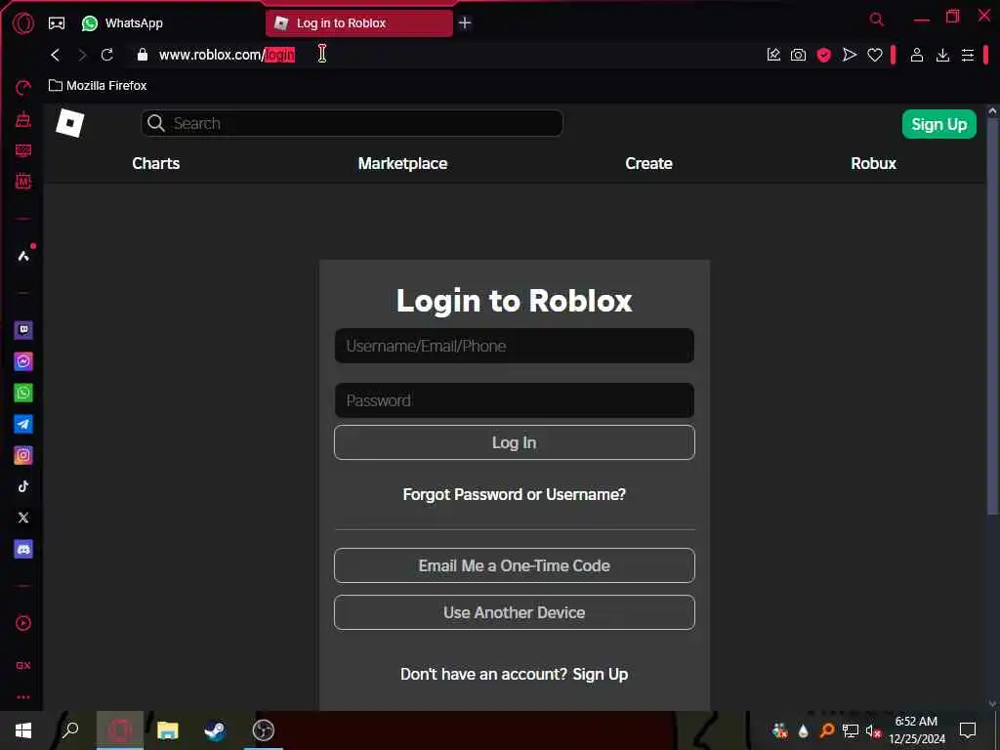Viewport: 1000px width, 750px height.
Task: Open the network tray icon
Action: pyautogui.click(x=851, y=730)
